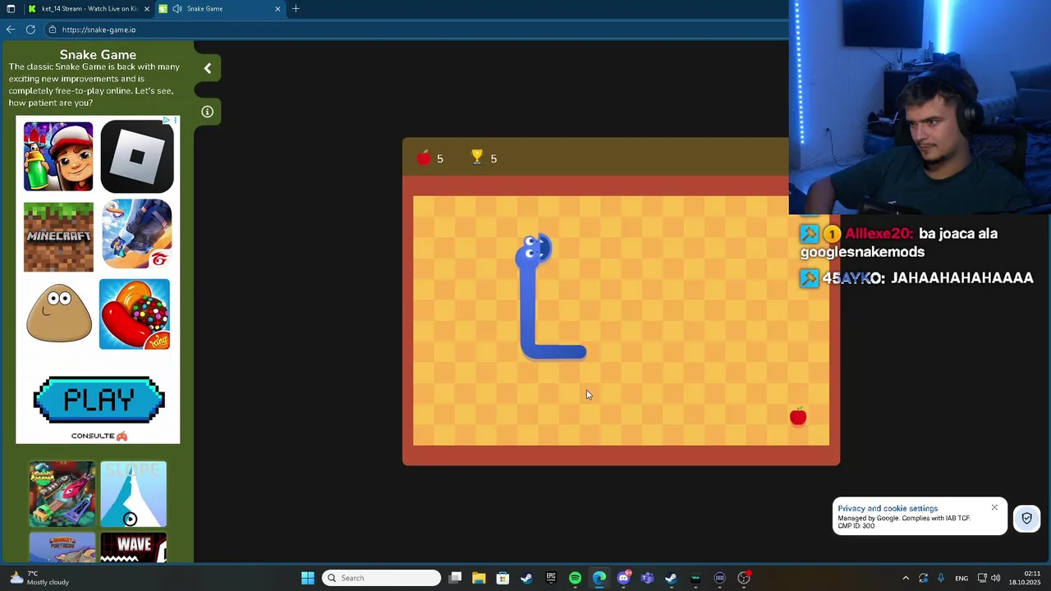1051x591 pixels.
Task: Open the Minecraft ad thumbnail
Action: click(58, 236)
